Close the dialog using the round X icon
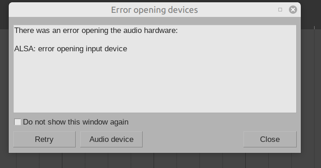Screen dimensions: 321x168 [293, 10]
